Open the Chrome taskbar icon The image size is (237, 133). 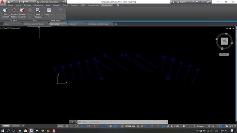point(43,130)
